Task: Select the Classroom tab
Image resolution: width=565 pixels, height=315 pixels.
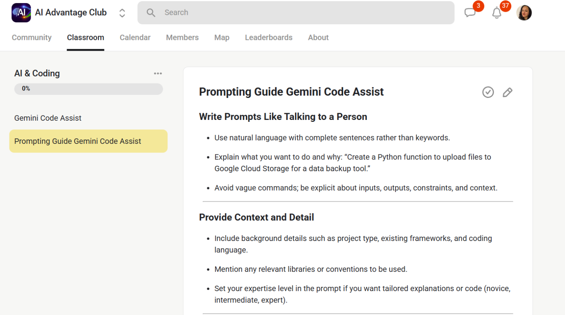Action: 86,38
